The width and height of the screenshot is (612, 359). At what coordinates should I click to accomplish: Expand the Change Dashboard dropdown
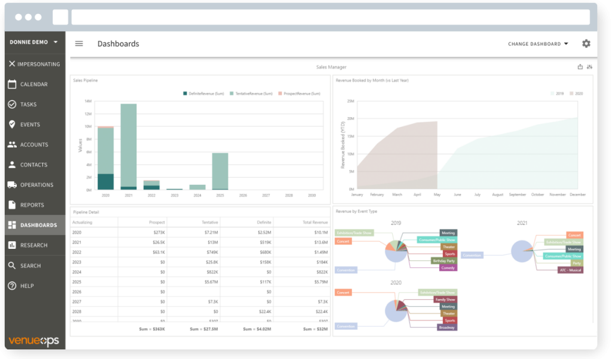click(538, 44)
